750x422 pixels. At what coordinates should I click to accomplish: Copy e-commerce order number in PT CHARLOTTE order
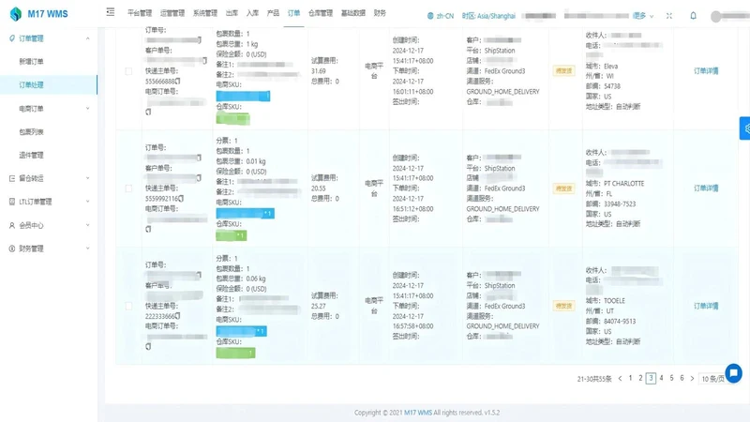[x=148, y=229]
